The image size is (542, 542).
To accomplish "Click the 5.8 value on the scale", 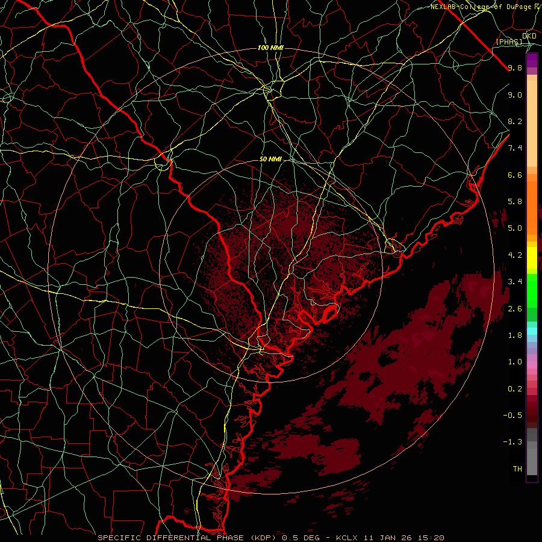I will (515, 202).
